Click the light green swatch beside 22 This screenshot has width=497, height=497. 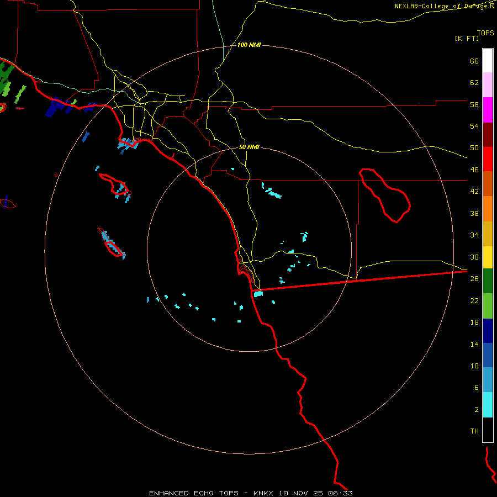488,305
